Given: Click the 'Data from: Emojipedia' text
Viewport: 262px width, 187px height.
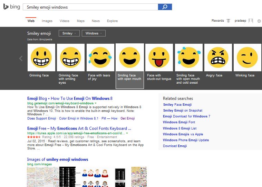Looking at the screenshot, I should tap(40, 40).
